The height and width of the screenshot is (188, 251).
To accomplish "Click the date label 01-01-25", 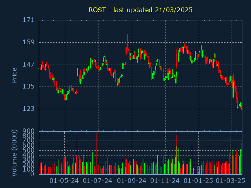I will (x=198, y=181).
